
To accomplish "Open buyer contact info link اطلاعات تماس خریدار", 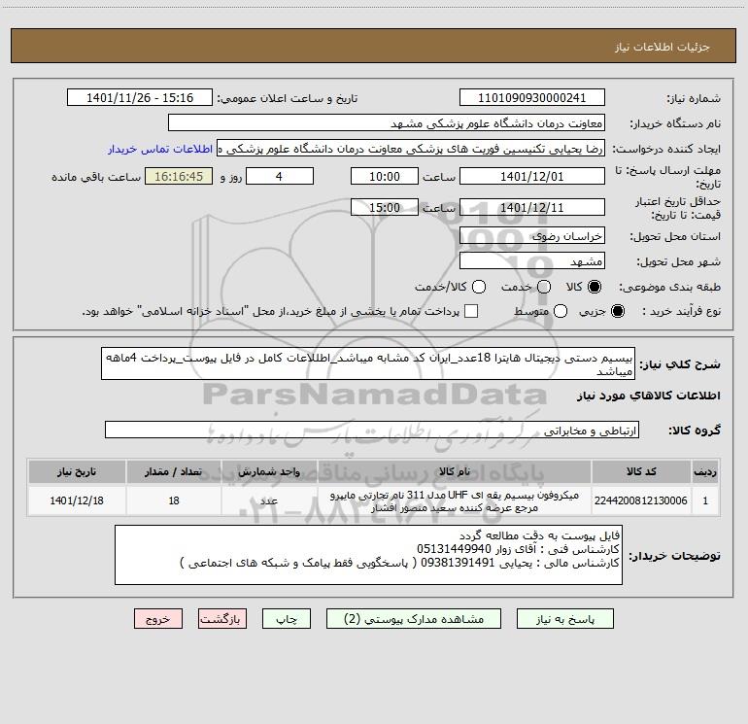I will coord(160,149).
